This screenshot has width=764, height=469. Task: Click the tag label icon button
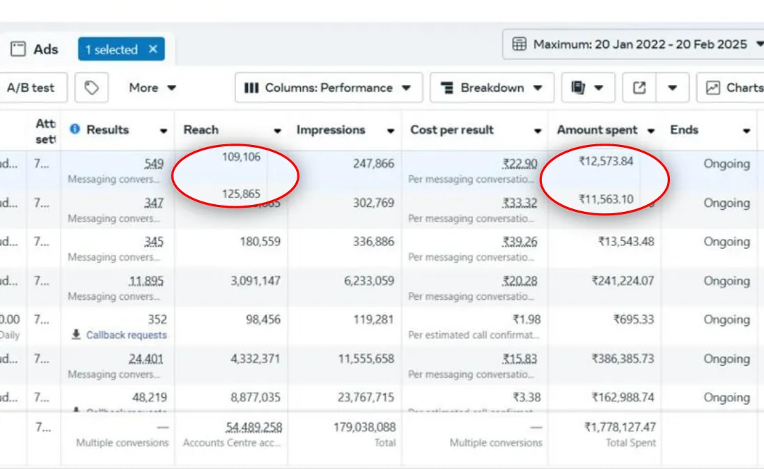pos(91,88)
